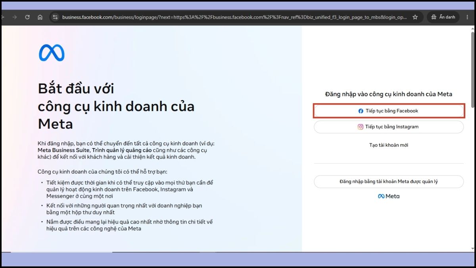The image size is (476, 268).
Task: Click the "Đăng nhập vào công cụ kinh doanh của Meta" title
Action: 389,94
